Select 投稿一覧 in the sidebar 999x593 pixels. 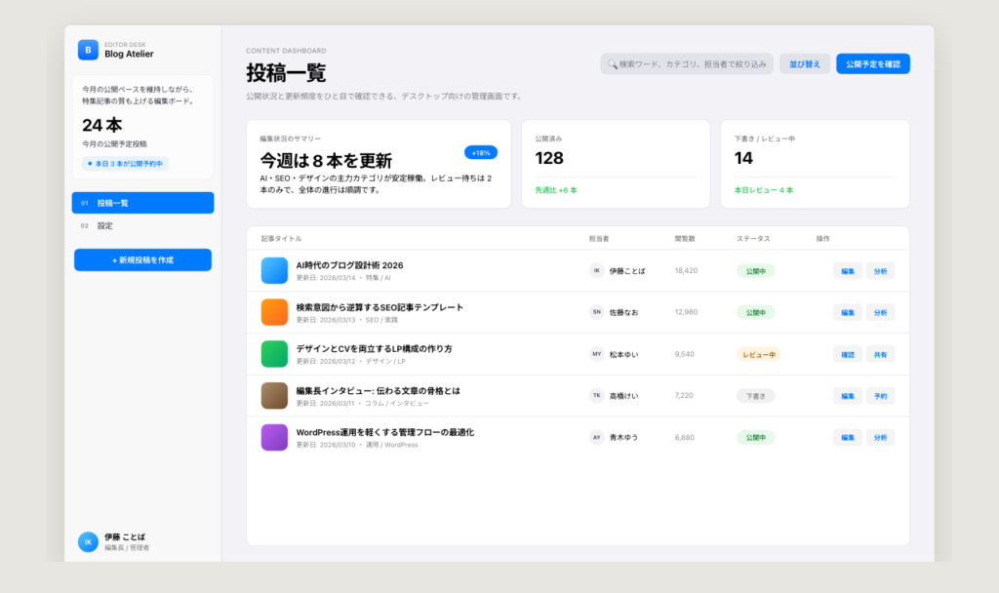click(142, 203)
